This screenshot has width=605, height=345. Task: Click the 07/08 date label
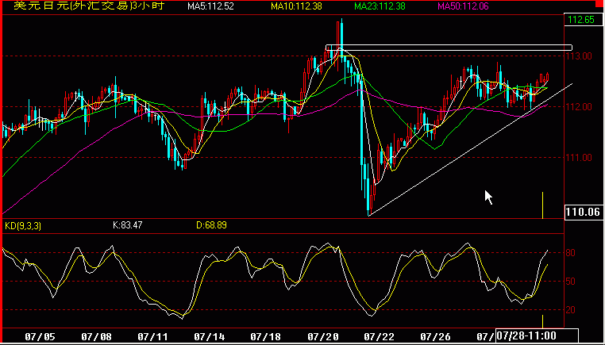point(96,337)
